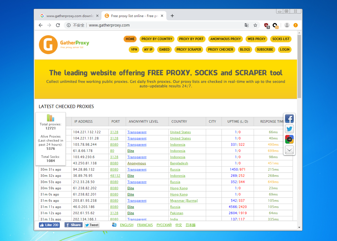337x241 pixels.
Task: Close the Free proxy list online tab
Action: pyautogui.click(x=162, y=16)
